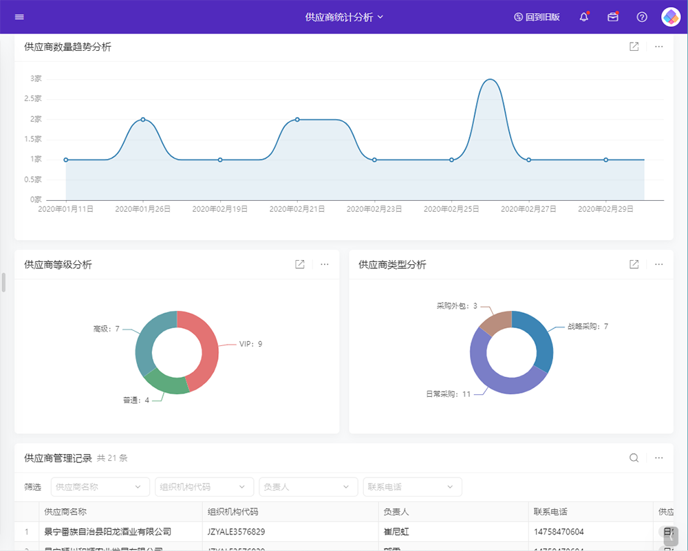Click the briefcase icon in top bar
The width and height of the screenshot is (688, 551).
tap(612, 17)
